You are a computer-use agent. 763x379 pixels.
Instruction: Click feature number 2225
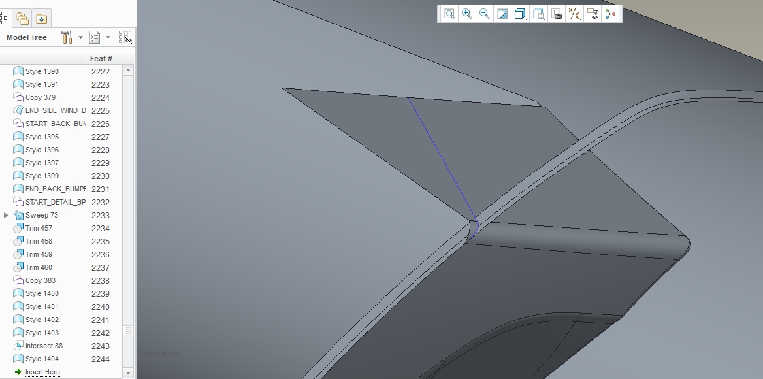pos(100,111)
